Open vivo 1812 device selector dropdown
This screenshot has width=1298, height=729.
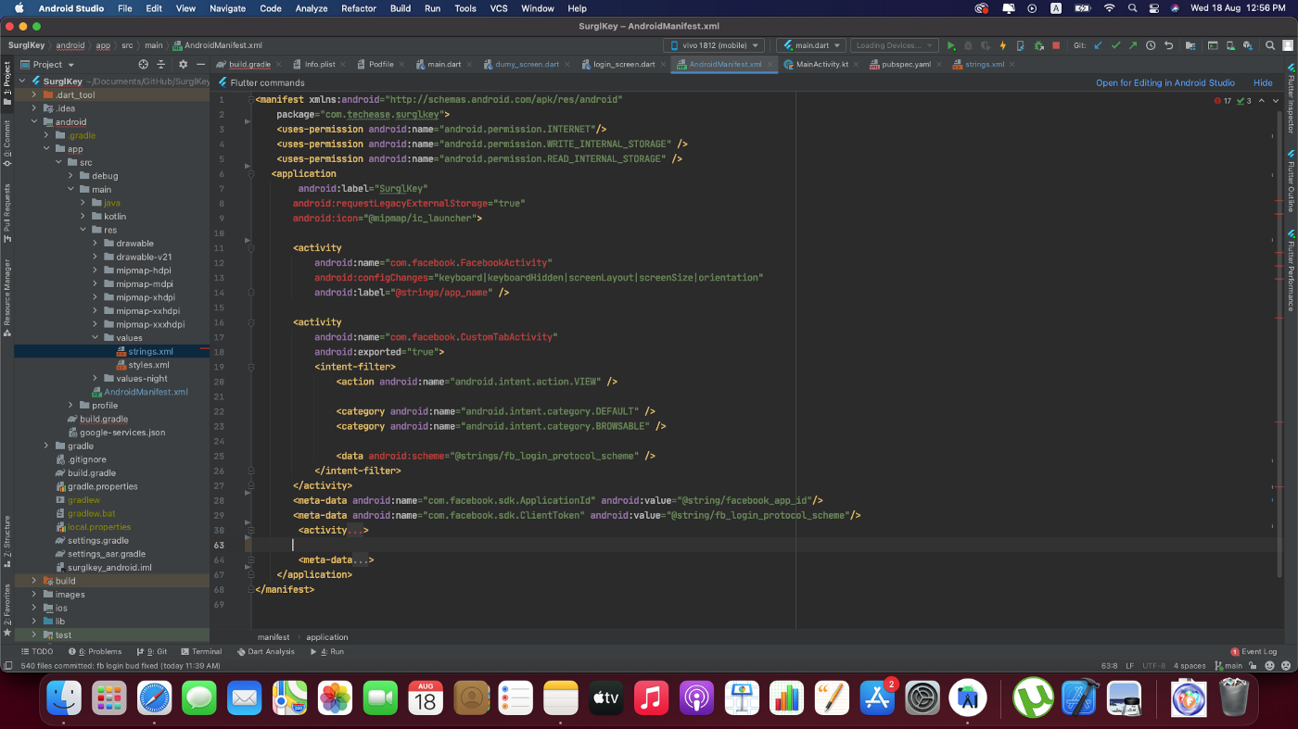pos(714,45)
